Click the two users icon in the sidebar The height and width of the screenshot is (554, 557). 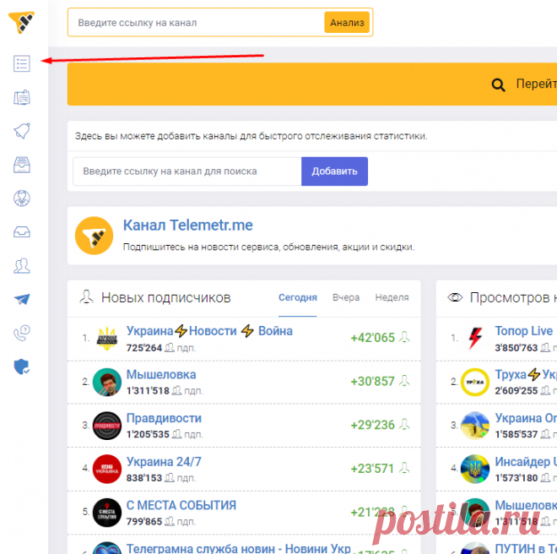pos(22,266)
